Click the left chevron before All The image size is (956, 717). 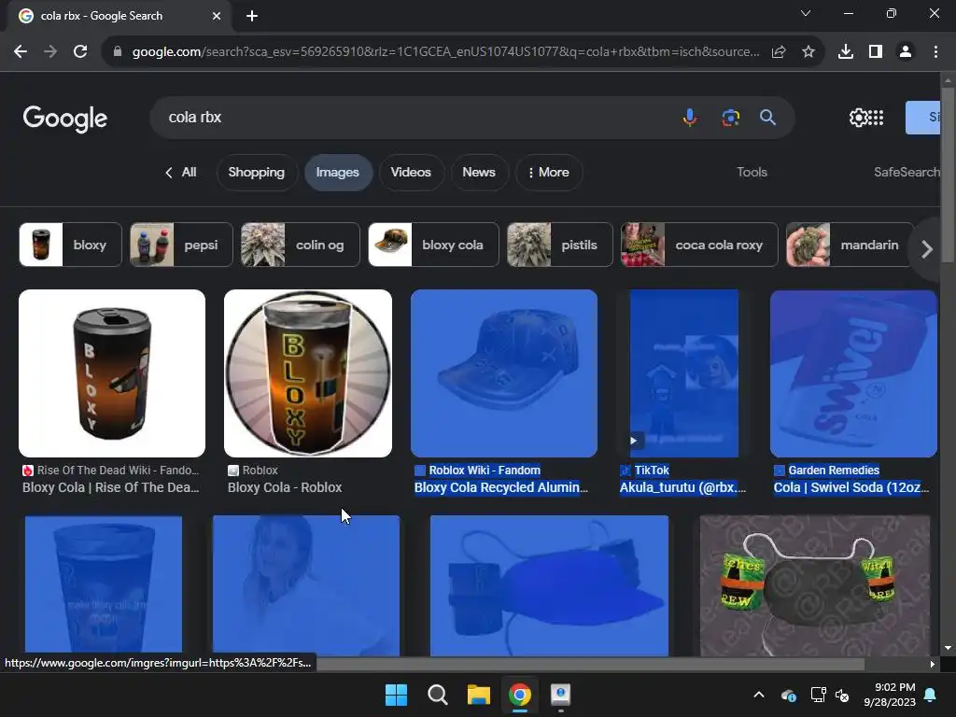(x=169, y=173)
